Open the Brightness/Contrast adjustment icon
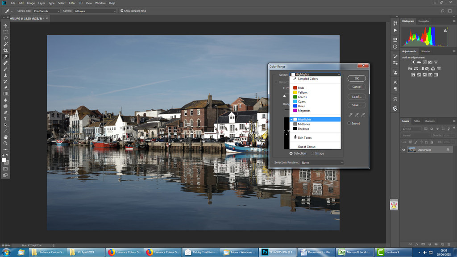Image resolution: width=457 pixels, height=257 pixels. tap(413, 62)
